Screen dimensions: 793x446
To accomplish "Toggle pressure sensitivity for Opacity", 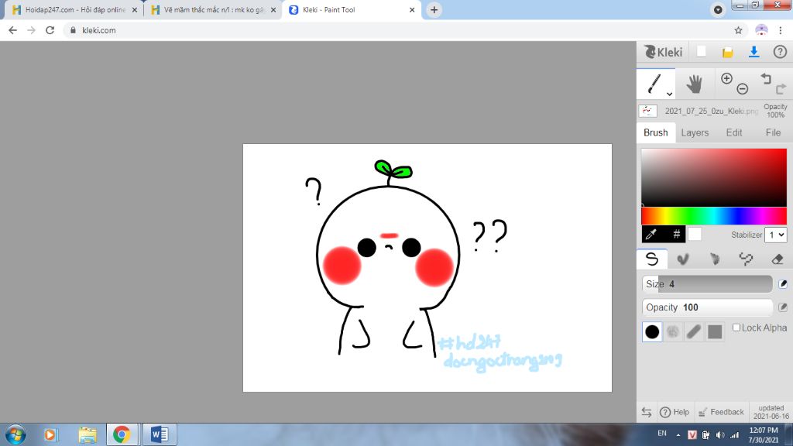I will point(782,307).
